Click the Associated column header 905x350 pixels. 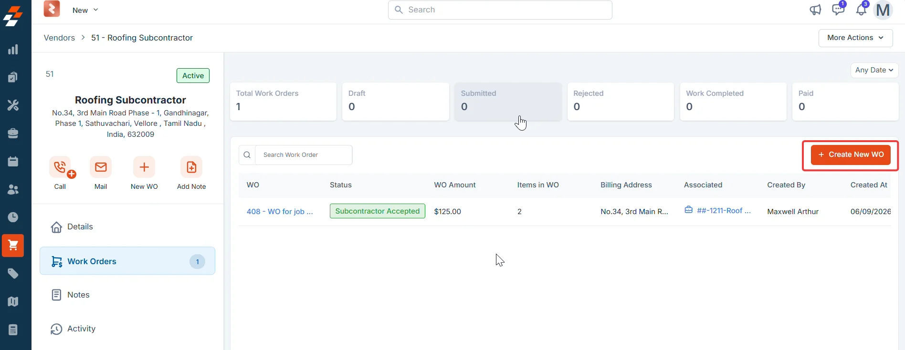point(703,185)
